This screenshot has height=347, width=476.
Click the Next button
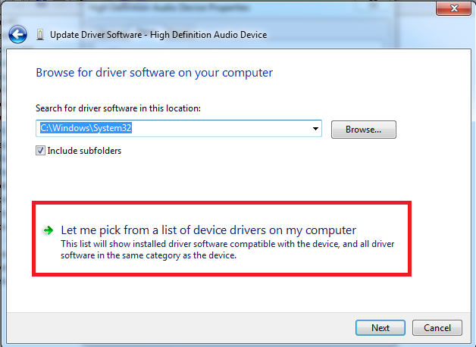click(x=380, y=328)
